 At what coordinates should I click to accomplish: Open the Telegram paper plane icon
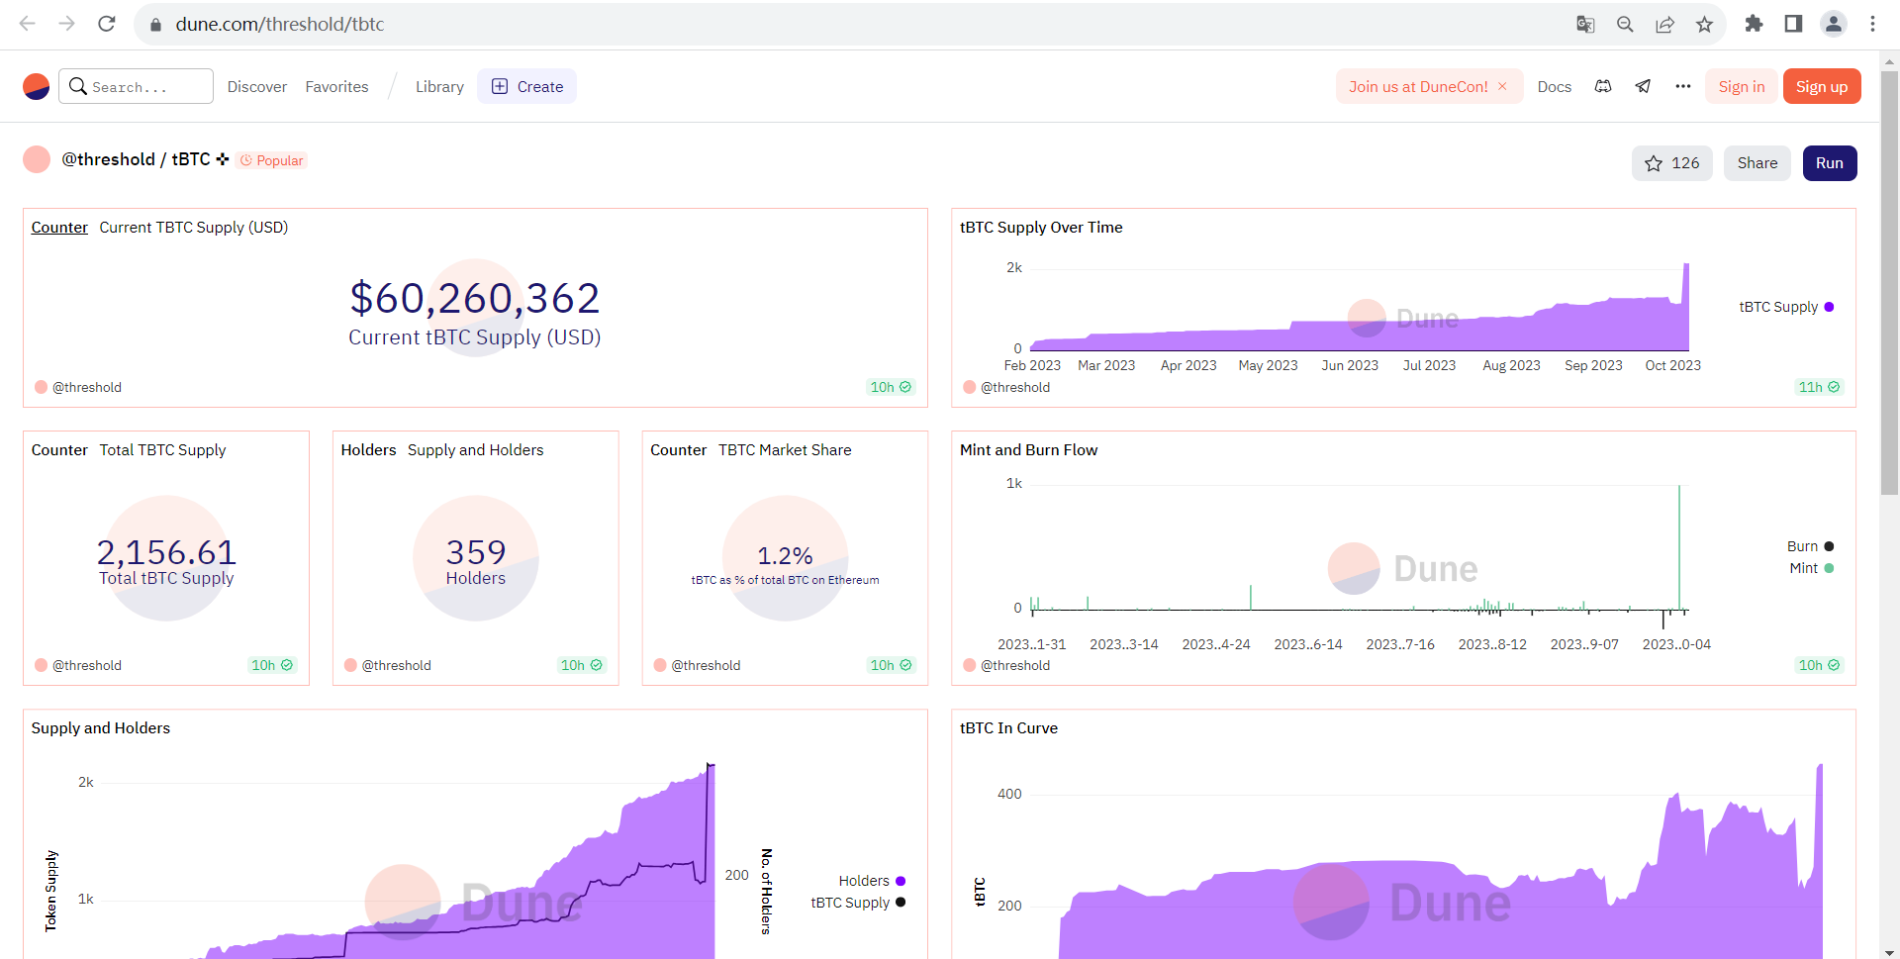(x=1643, y=87)
